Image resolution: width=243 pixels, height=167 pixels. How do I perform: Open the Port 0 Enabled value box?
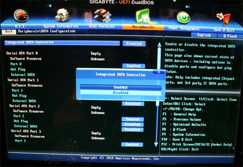tap(134, 66)
